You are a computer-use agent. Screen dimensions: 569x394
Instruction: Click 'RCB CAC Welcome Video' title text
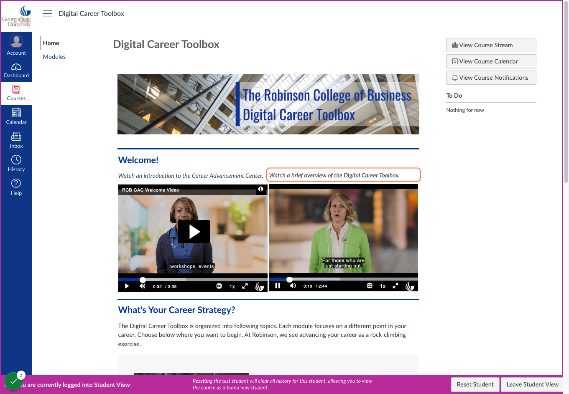(151, 190)
